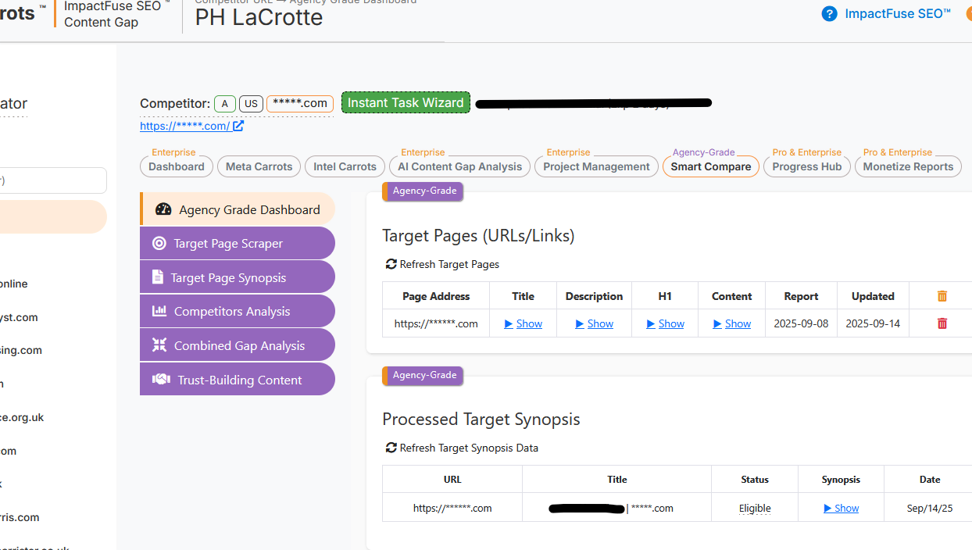Switch to the Intel Carrots tab
This screenshot has width=972, height=550.
(x=345, y=166)
